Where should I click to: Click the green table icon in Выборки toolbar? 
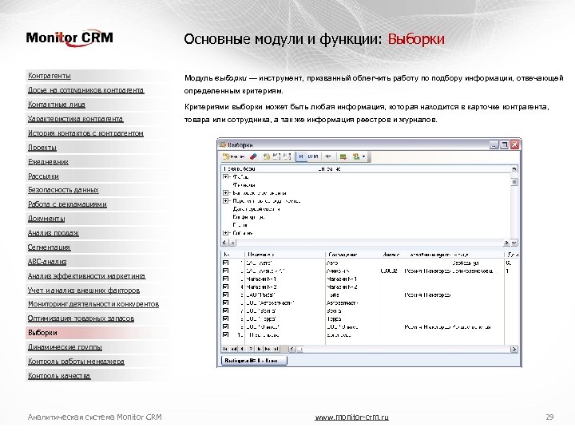(343, 156)
